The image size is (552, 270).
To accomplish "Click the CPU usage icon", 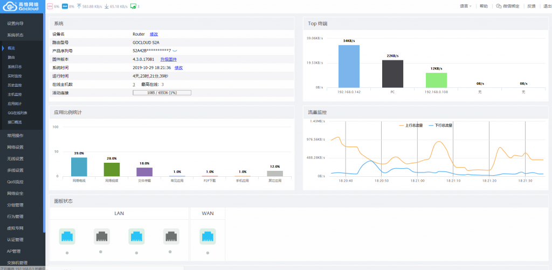I will point(50,6).
